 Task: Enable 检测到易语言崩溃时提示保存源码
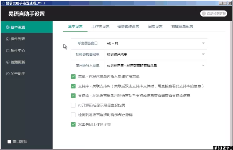73,115
